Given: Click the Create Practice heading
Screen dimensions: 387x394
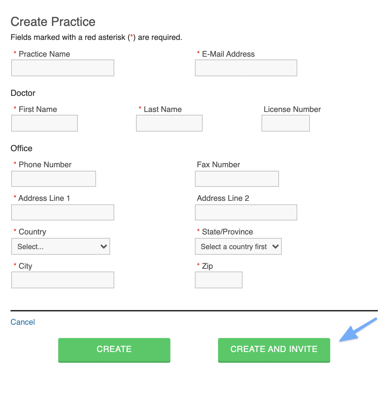Looking at the screenshot, I should click(53, 22).
